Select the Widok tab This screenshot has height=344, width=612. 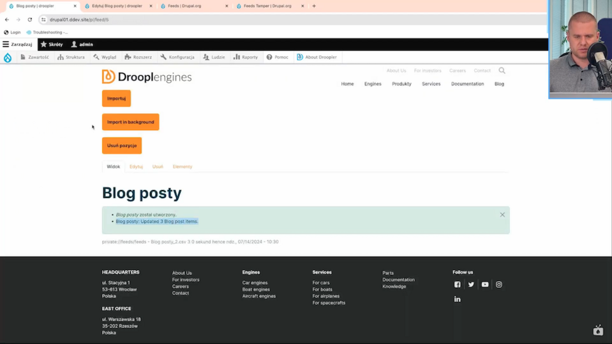click(113, 166)
